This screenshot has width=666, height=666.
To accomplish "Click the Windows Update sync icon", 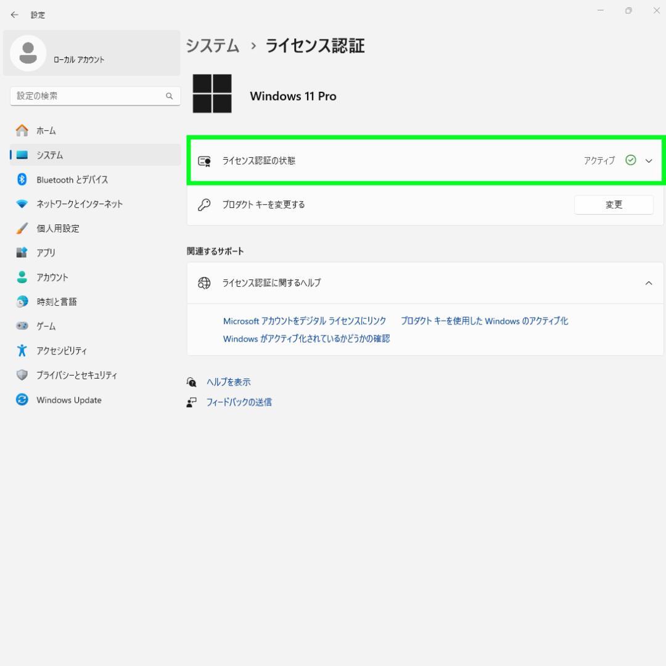I will coord(22,400).
